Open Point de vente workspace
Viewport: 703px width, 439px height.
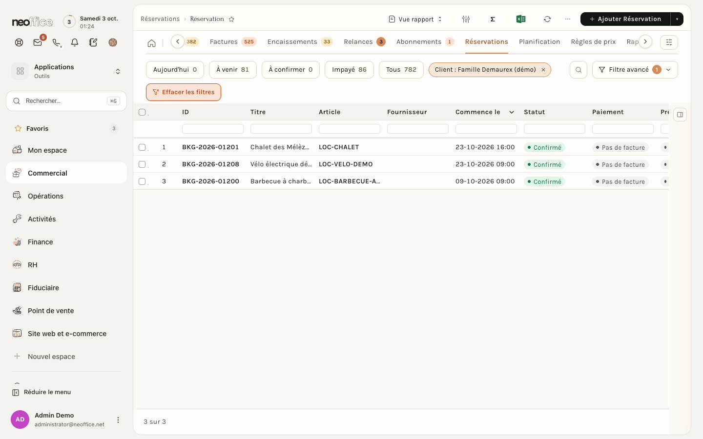[x=66, y=311]
